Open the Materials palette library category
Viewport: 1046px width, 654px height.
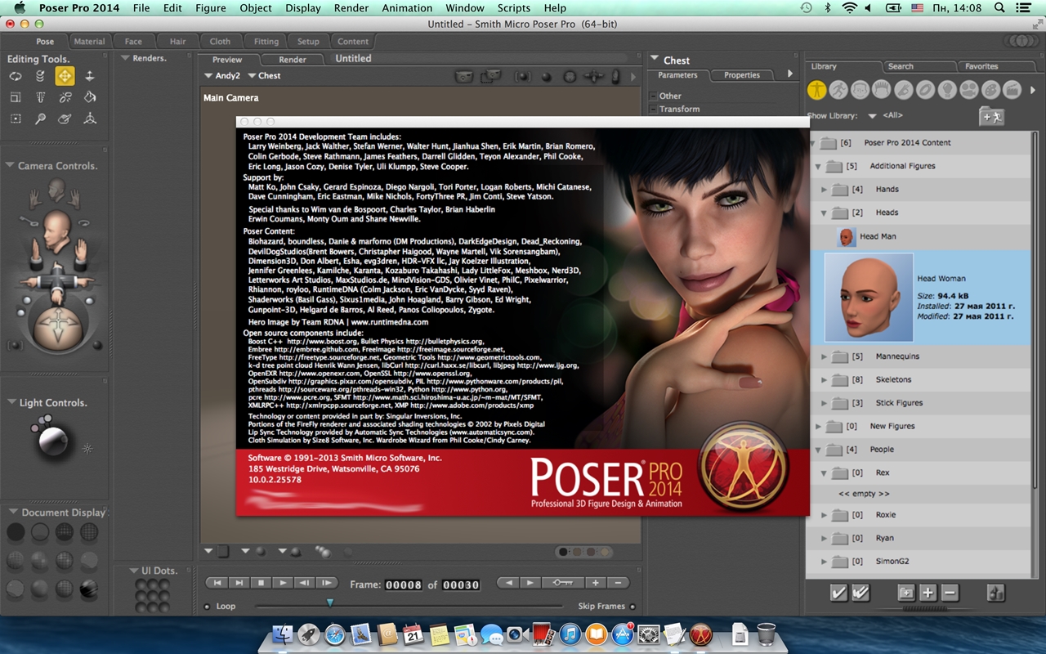point(990,90)
